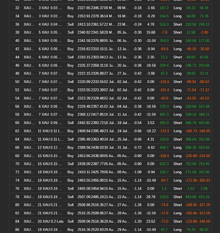Click the -156.6 pips value in trade 68
The width and height of the screenshot is (220, 233).
click(164, 156)
